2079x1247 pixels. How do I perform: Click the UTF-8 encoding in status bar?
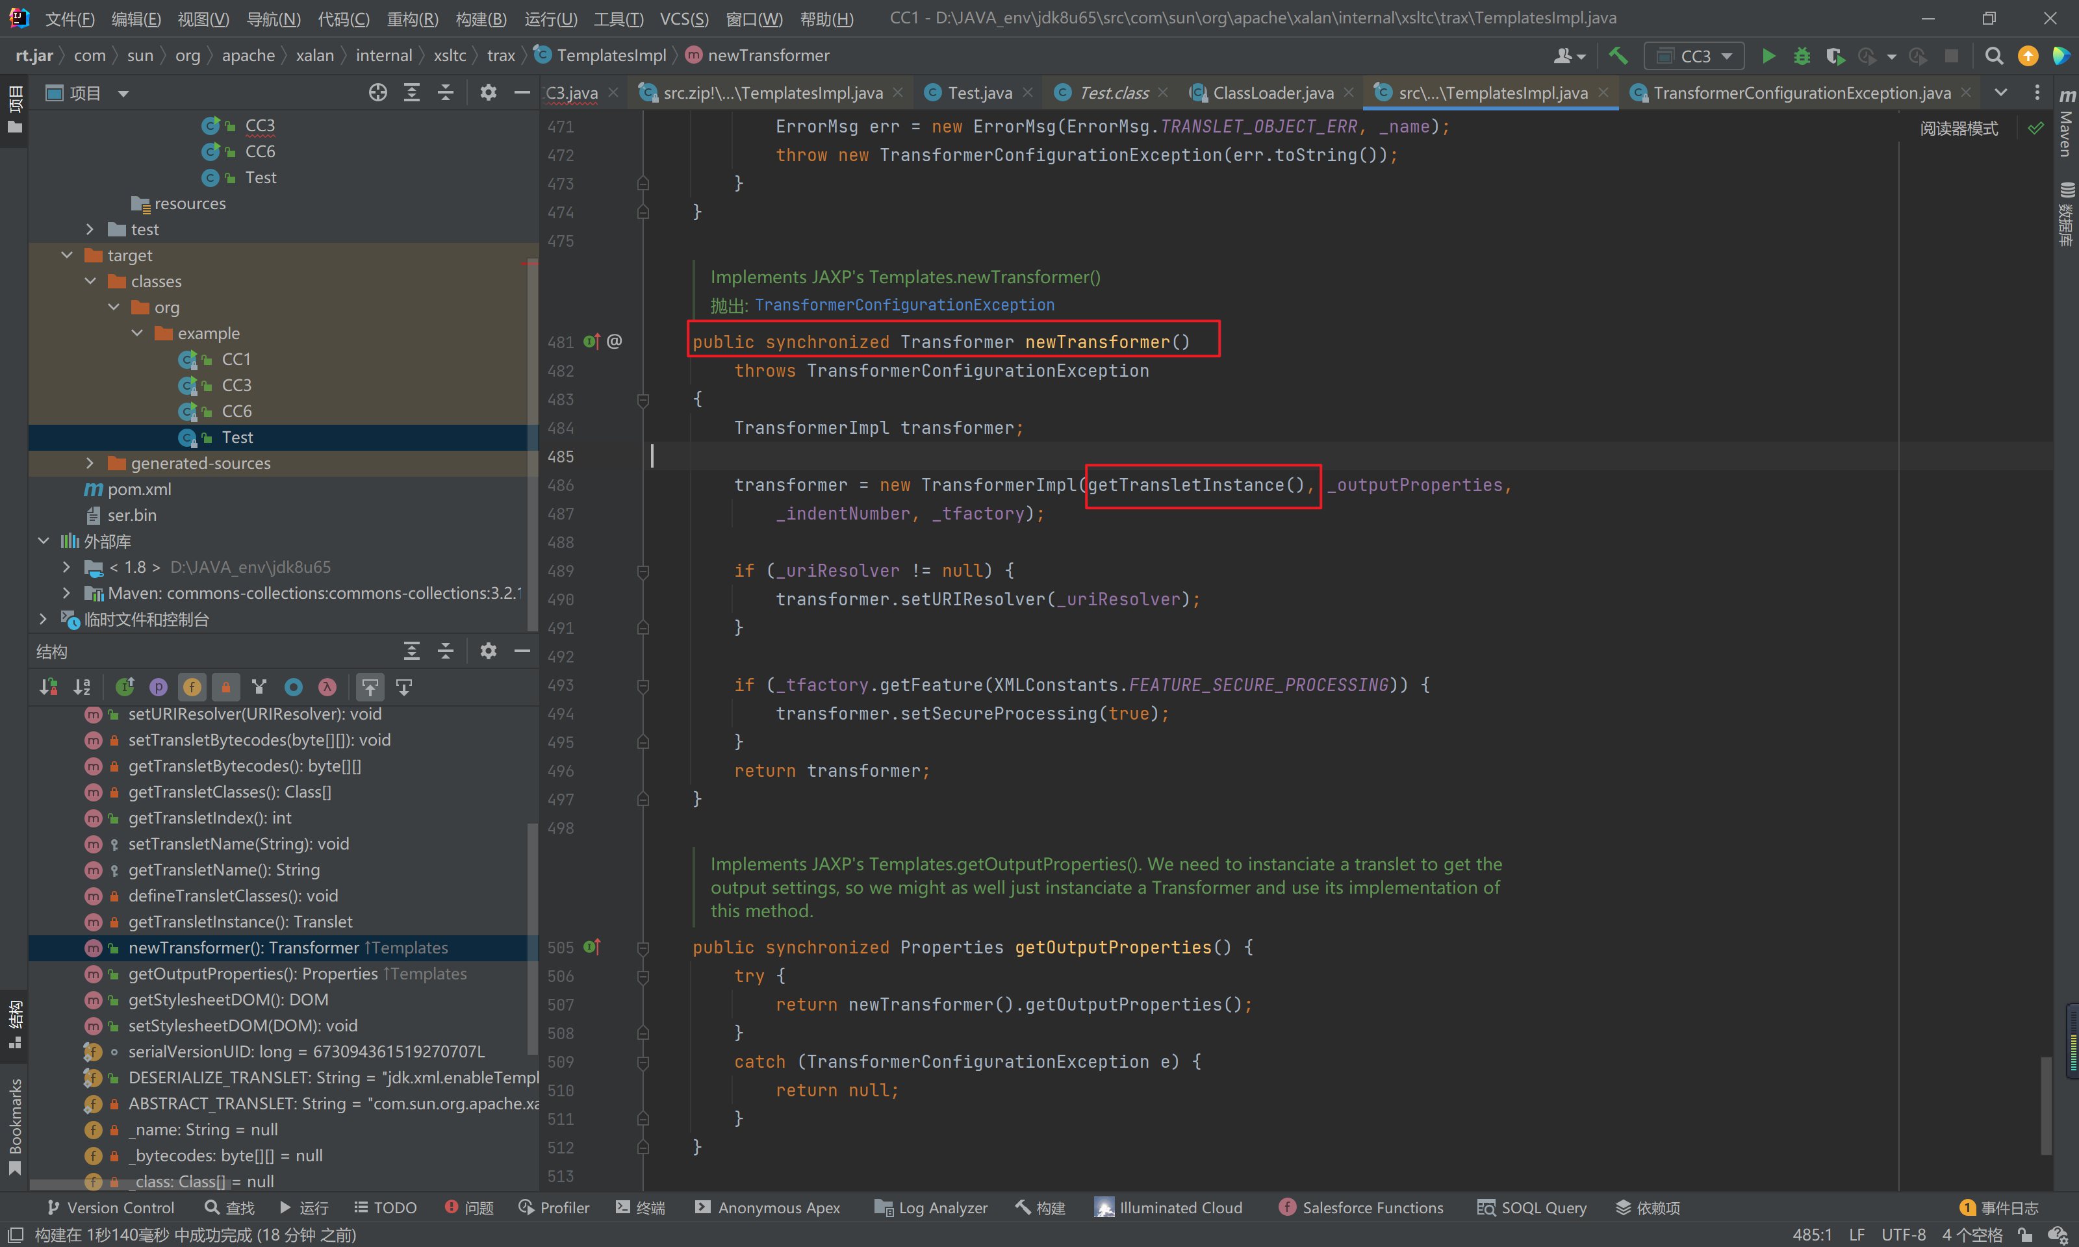pos(1904,1235)
